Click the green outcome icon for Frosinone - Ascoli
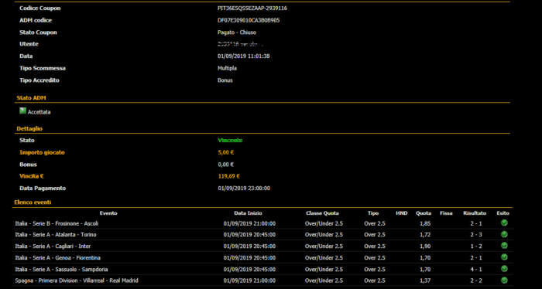 [x=504, y=223]
